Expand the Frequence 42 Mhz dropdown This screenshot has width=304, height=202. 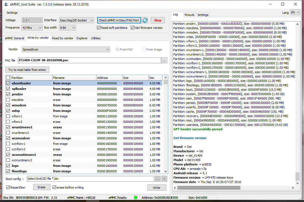click(32, 28)
